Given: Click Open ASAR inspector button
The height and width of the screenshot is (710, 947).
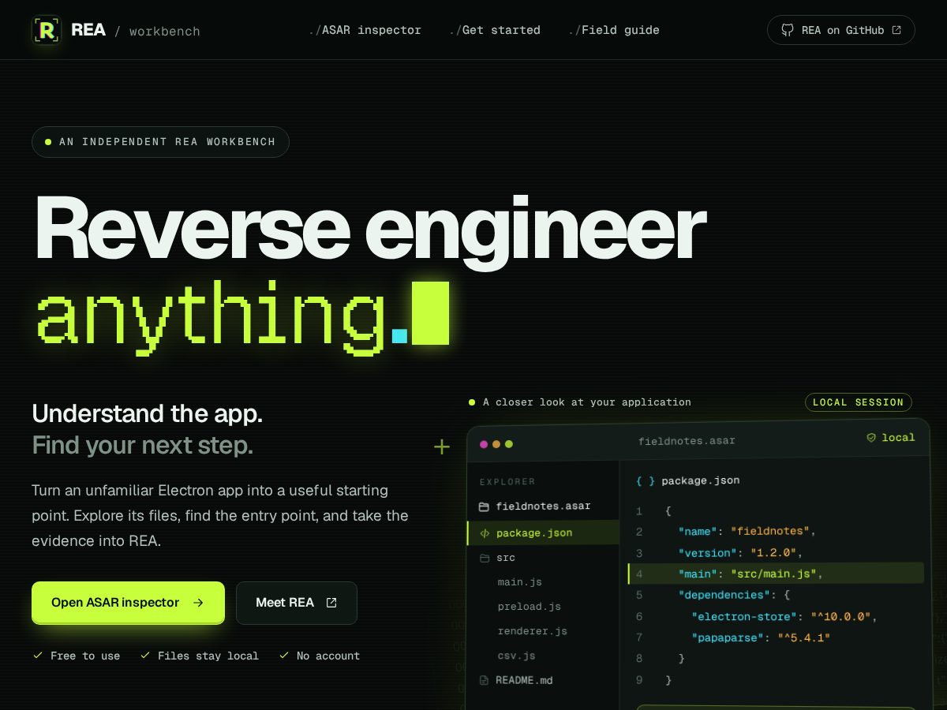Looking at the screenshot, I should point(128,603).
